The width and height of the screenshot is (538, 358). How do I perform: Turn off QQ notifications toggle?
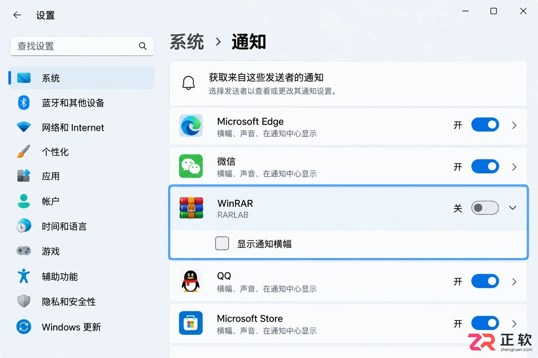point(485,281)
